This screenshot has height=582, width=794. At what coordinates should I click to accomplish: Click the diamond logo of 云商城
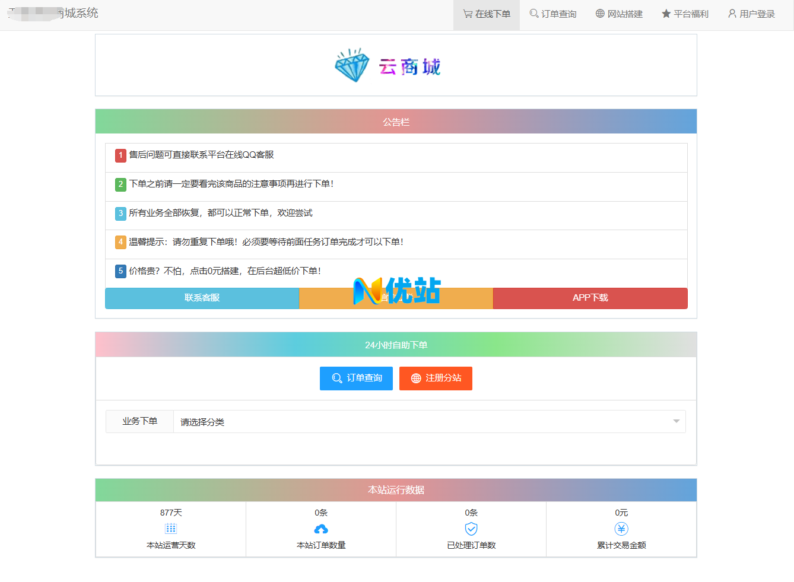(x=351, y=65)
